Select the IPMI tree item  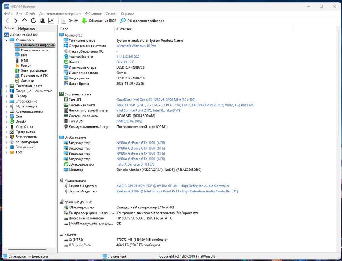[24, 60]
